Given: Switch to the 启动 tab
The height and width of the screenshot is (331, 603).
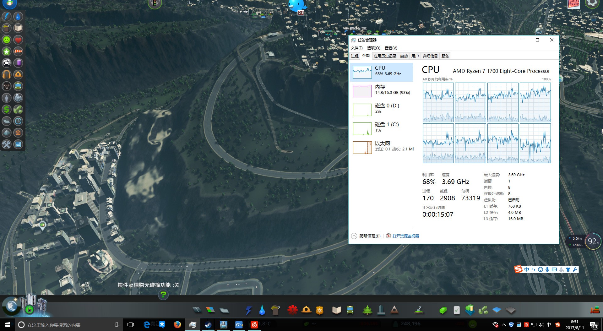Looking at the screenshot, I should (404, 56).
